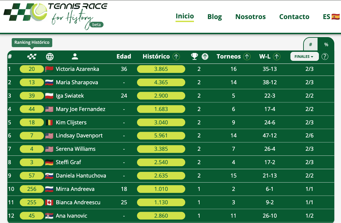This screenshot has height=223, width=341.
Task: Sort by W-L using its arrow icon
Action: click(277, 57)
